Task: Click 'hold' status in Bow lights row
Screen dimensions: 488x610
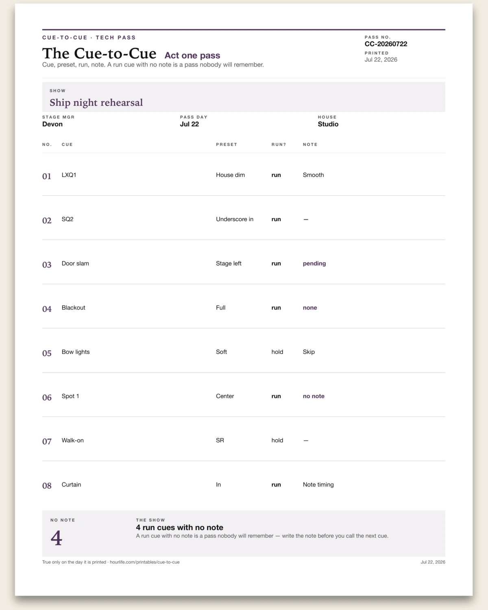Action: click(277, 352)
